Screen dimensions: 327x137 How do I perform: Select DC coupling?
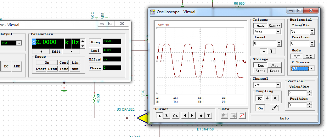point(260,98)
